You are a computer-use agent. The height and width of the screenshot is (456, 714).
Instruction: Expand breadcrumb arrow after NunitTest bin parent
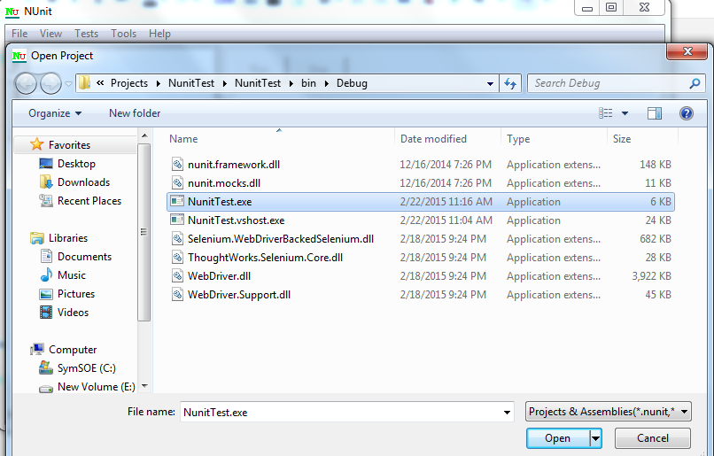point(291,83)
